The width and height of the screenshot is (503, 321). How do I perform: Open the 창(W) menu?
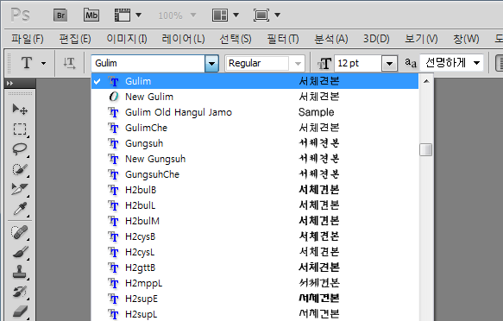pos(466,39)
